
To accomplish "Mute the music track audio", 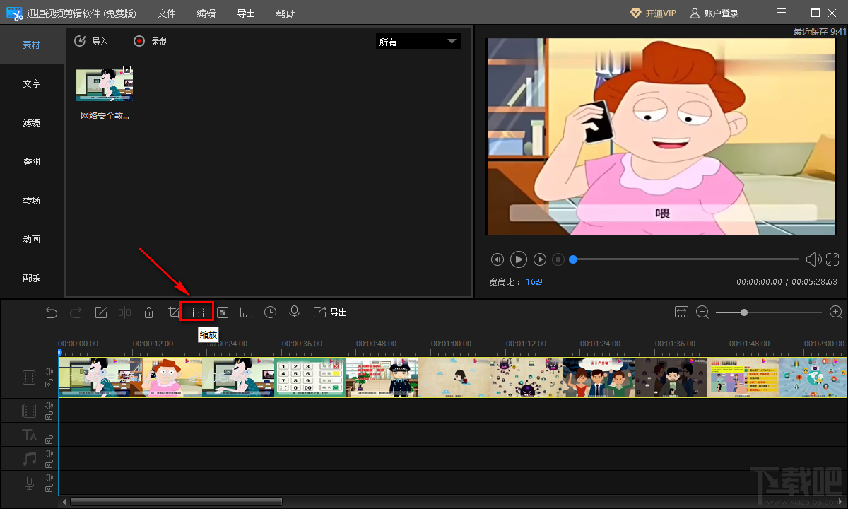I will tap(49, 454).
